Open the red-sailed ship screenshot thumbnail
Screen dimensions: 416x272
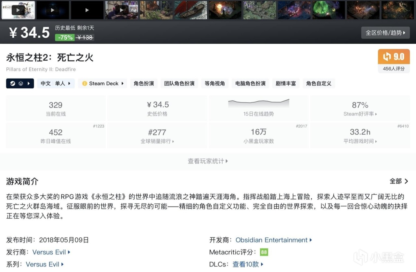click(190, 10)
